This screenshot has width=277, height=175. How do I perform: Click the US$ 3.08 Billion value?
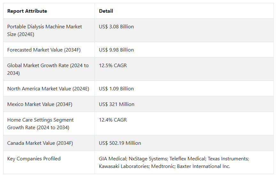(x=116, y=27)
